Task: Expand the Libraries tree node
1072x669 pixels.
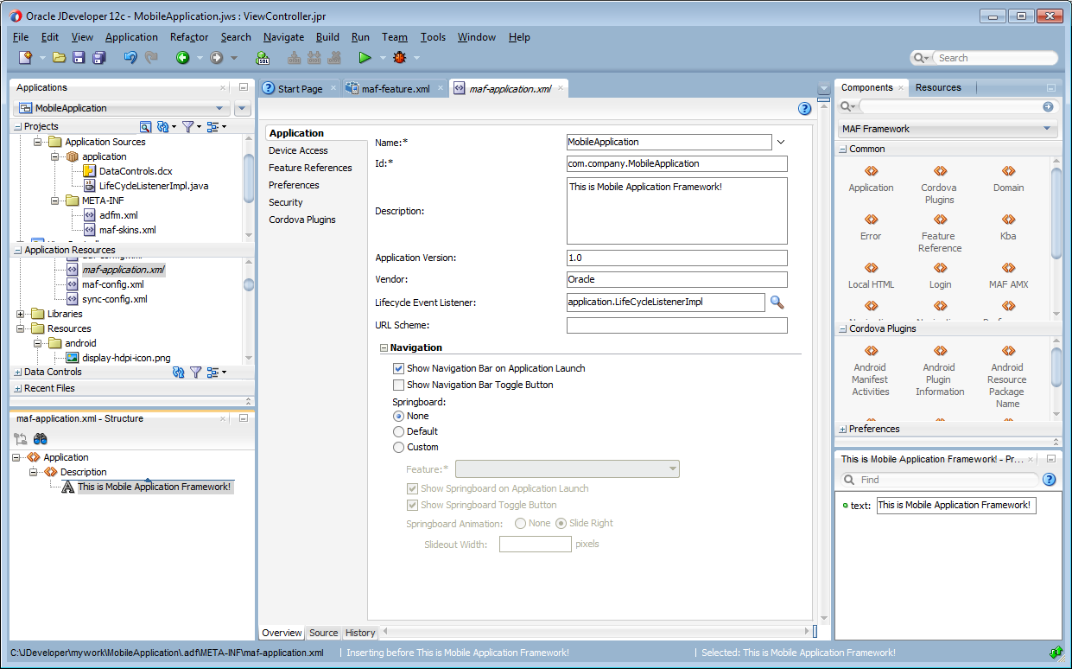Action: click(x=20, y=314)
